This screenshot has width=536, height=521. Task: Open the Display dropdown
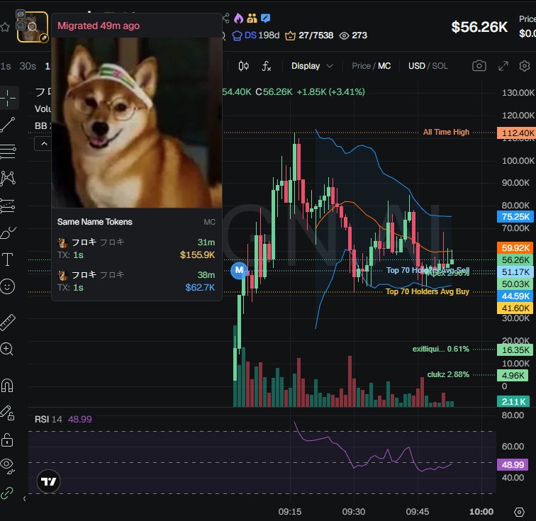[x=312, y=66]
